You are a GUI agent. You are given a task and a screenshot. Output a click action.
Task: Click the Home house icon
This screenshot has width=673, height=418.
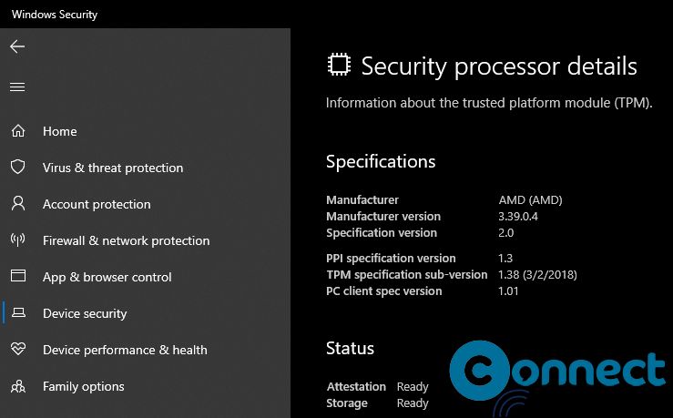[x=18, y=131]
